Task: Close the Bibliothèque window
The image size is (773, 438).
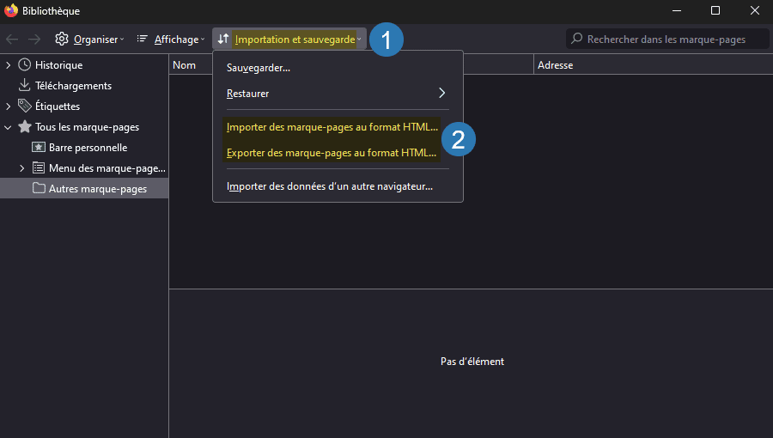Action: pyautogui.click(x=755, y=10)
